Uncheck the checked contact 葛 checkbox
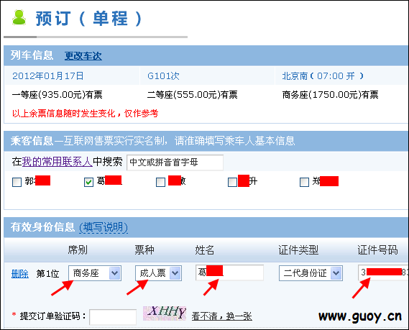 pos(88,182)
